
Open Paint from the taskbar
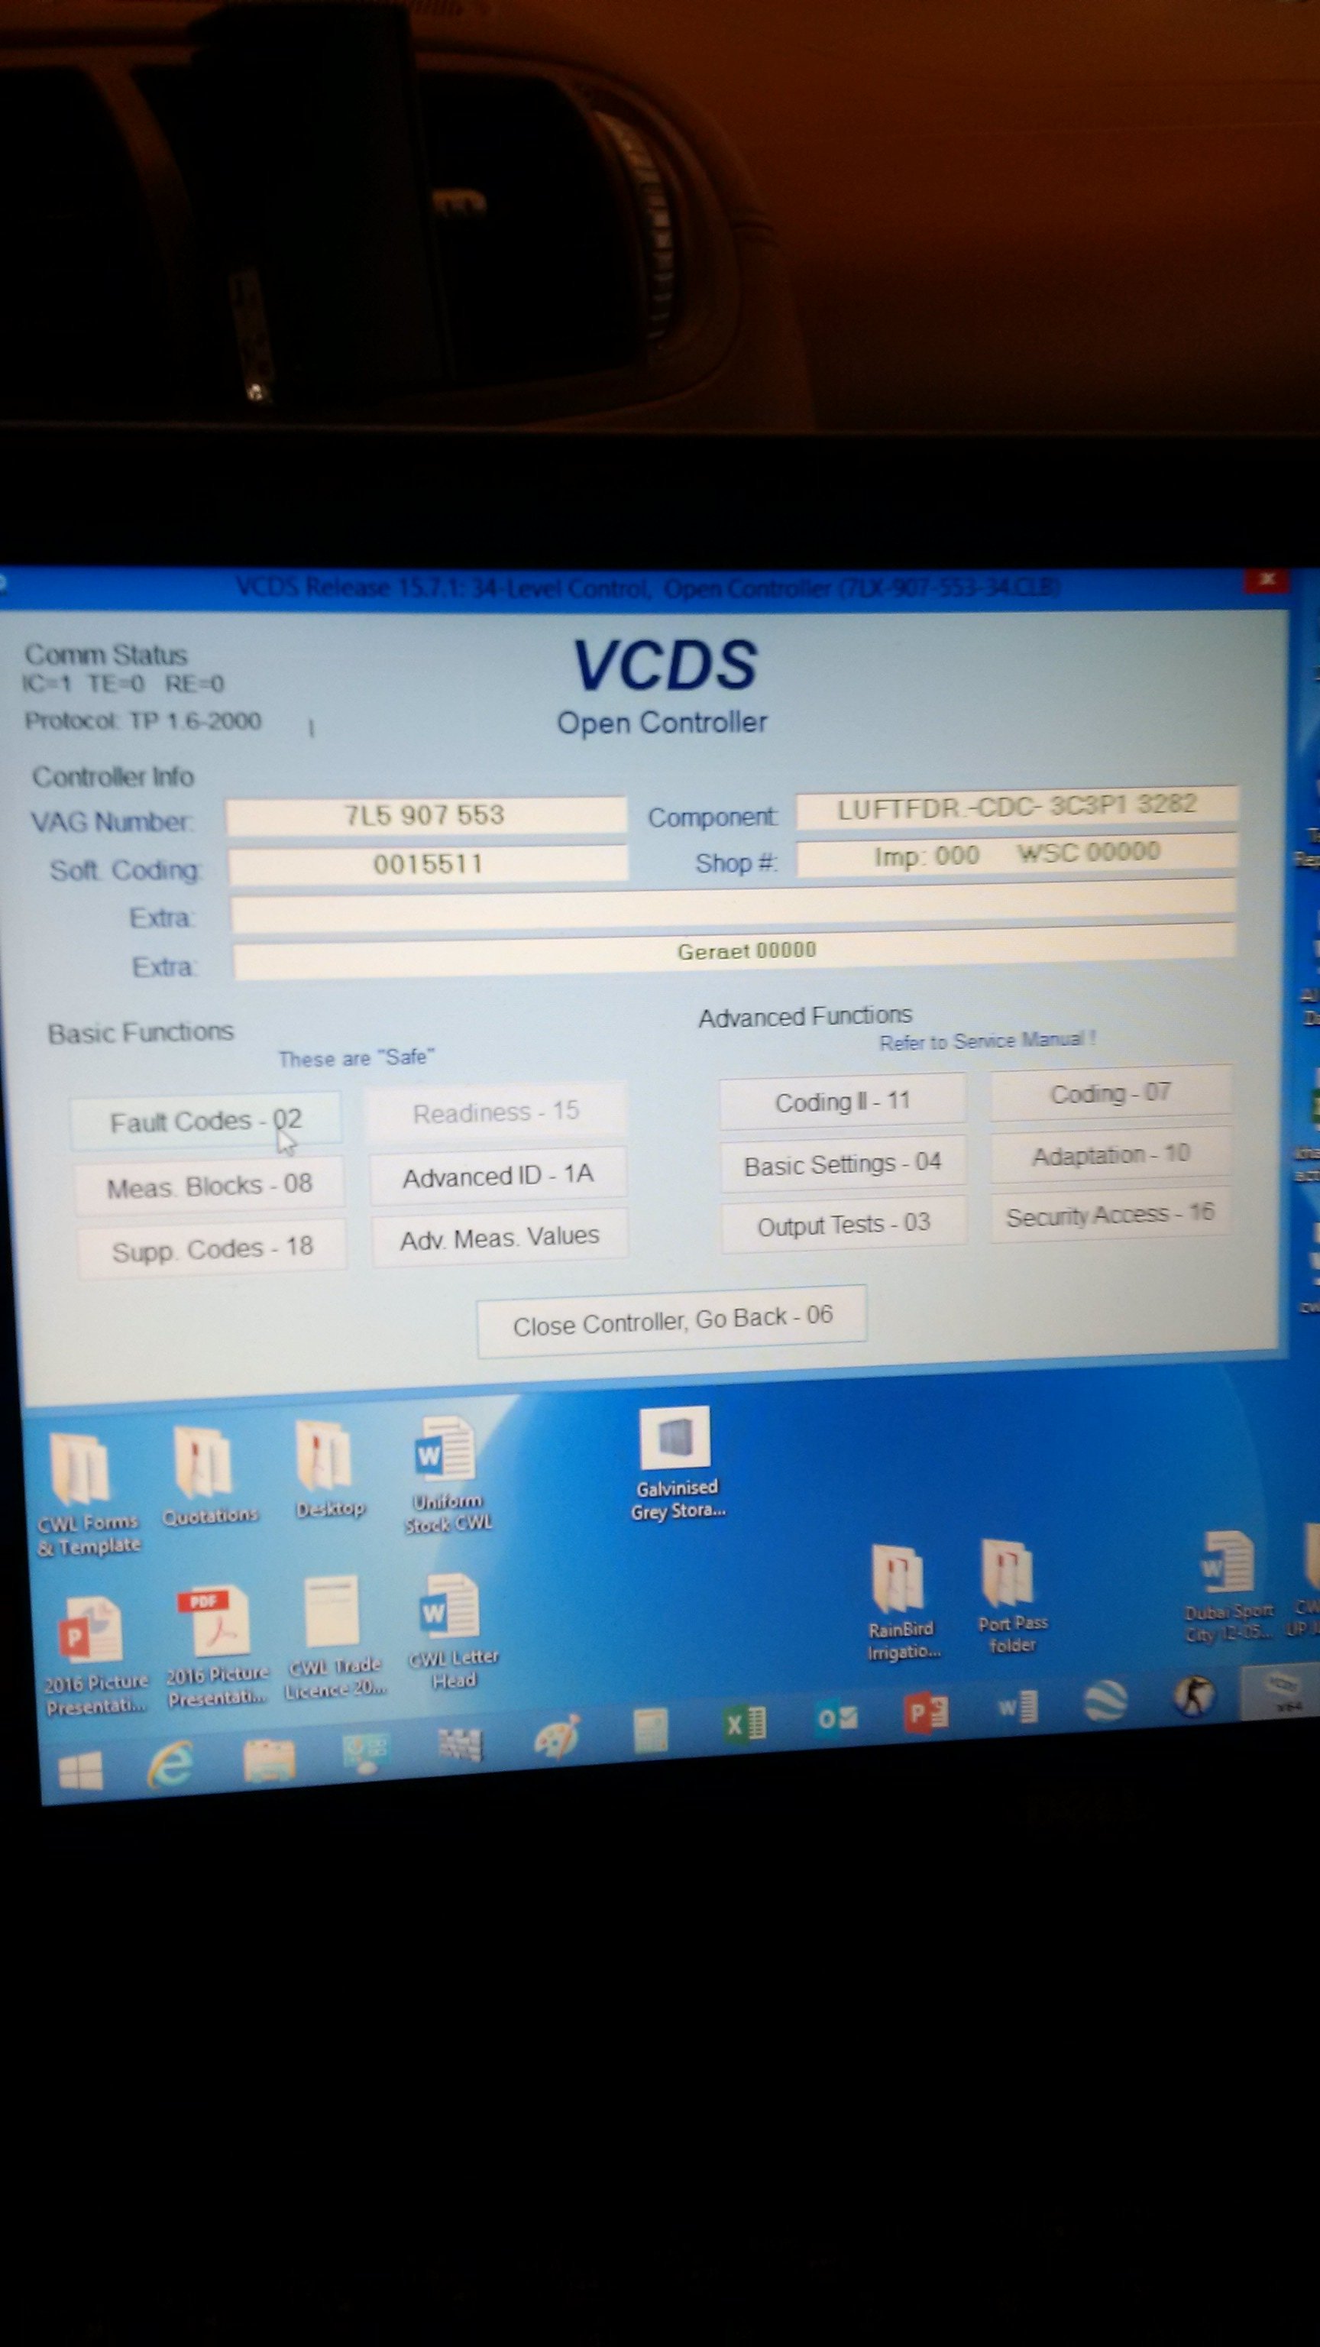pos(557,1737)
